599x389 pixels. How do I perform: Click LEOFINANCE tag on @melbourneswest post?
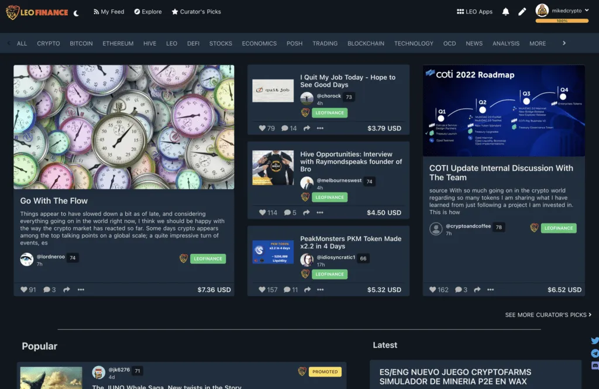[330, 197]
